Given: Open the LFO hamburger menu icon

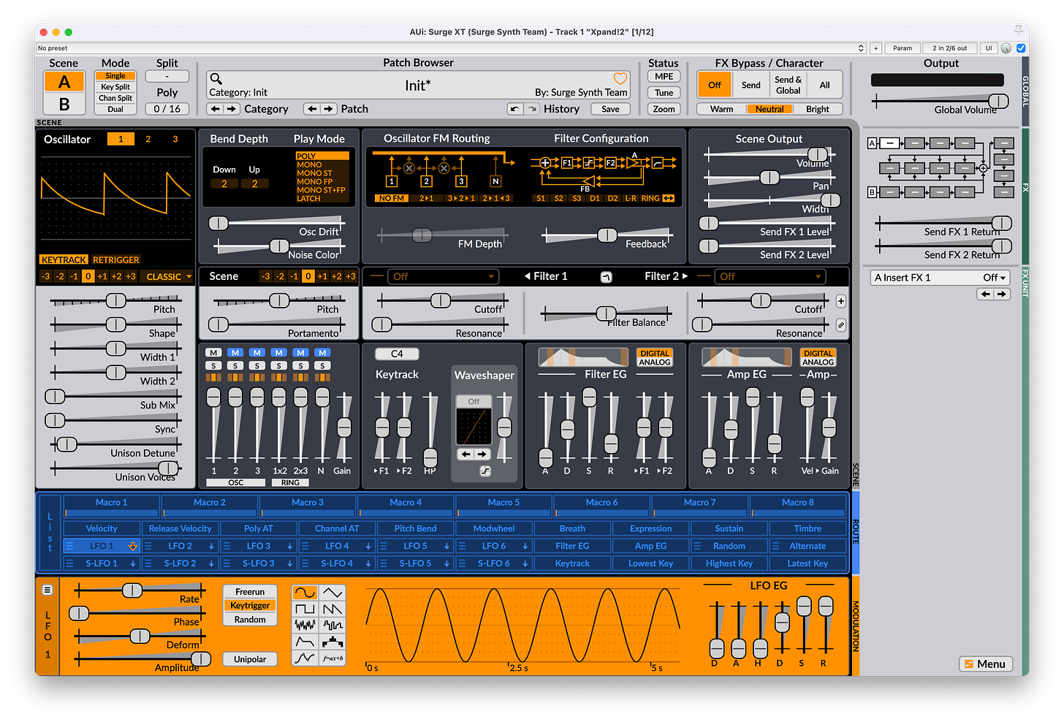Looking at the screenshot, I should [x=47, y=590].
